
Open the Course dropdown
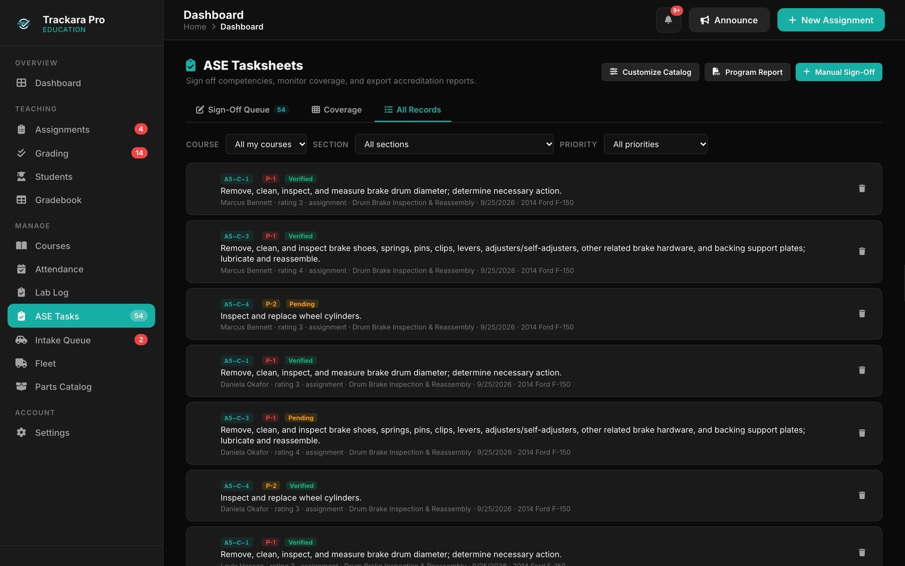tap(266, 144)
